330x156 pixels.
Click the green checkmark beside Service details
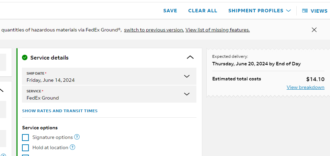(25, 57)
